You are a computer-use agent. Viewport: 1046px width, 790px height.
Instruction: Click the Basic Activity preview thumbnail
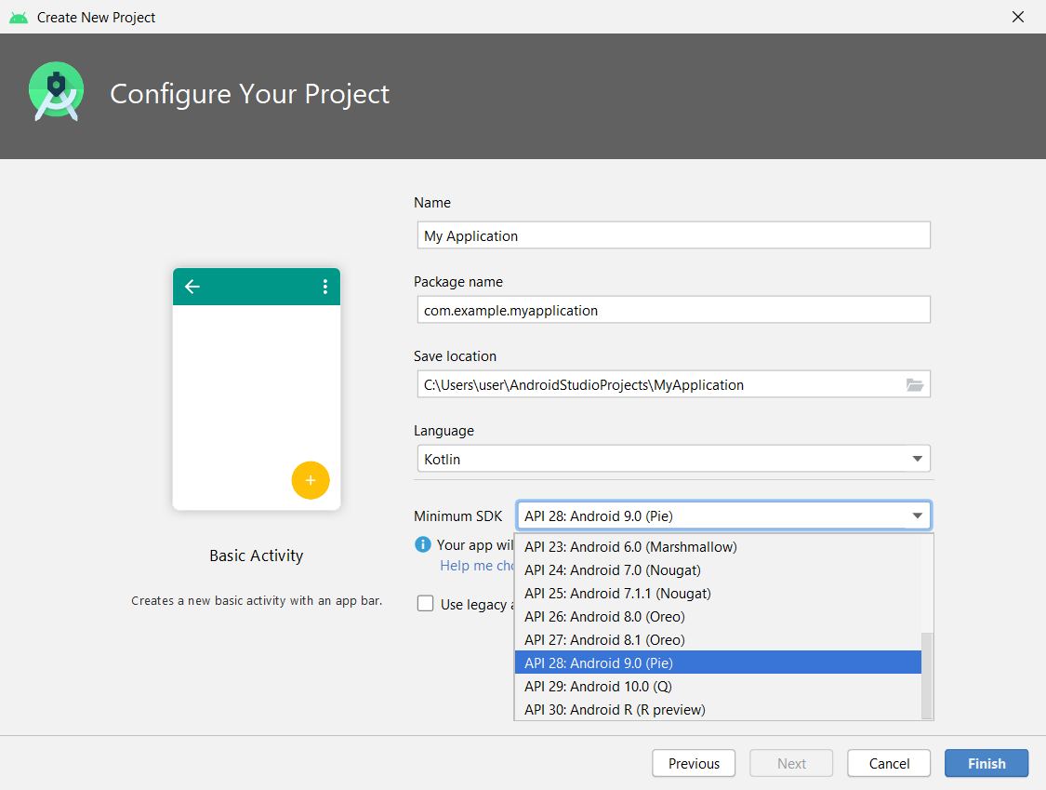tap(257, 389)
